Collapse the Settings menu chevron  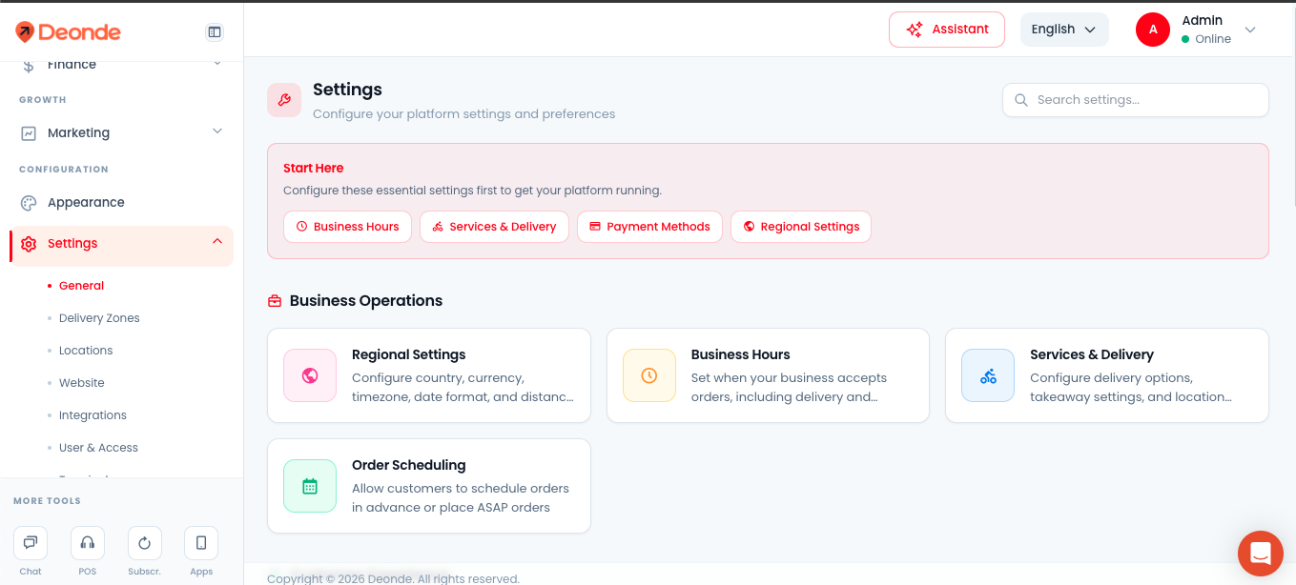coord(217,242)
